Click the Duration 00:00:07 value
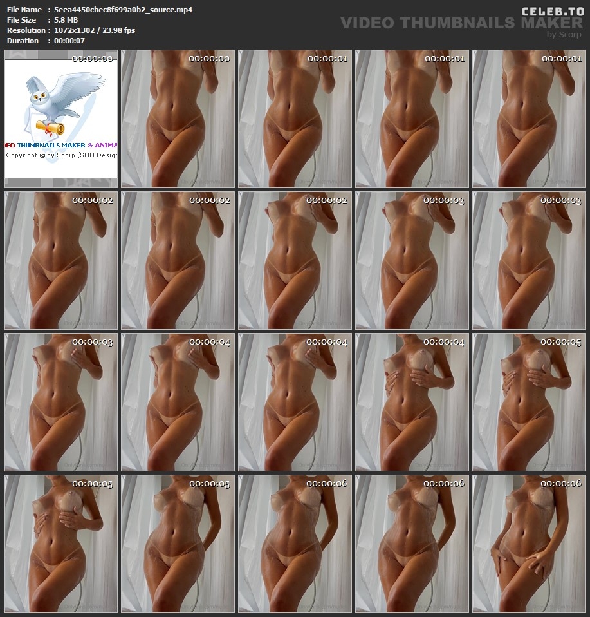The image size is (590, 617). click(69, 41)
